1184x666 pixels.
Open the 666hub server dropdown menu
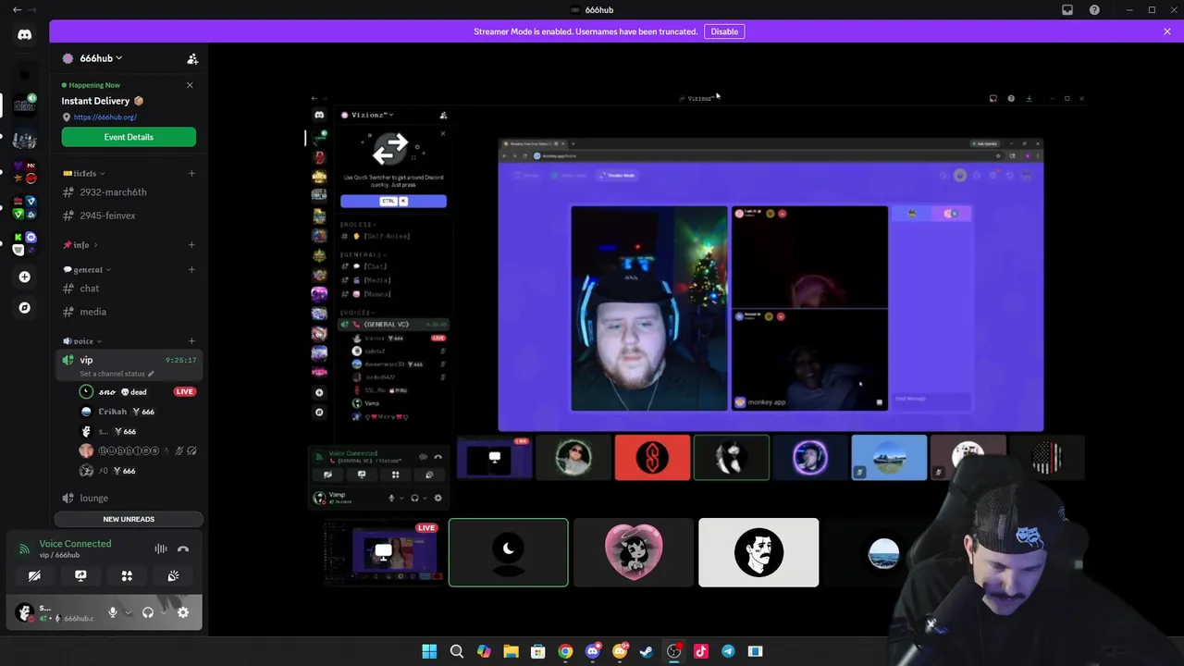[x=92, y=58]
